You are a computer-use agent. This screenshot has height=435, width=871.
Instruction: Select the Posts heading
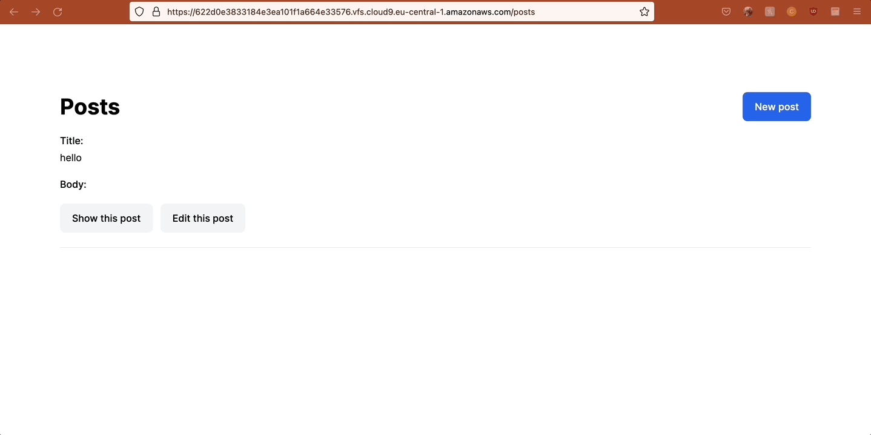(x=90, y=107)
